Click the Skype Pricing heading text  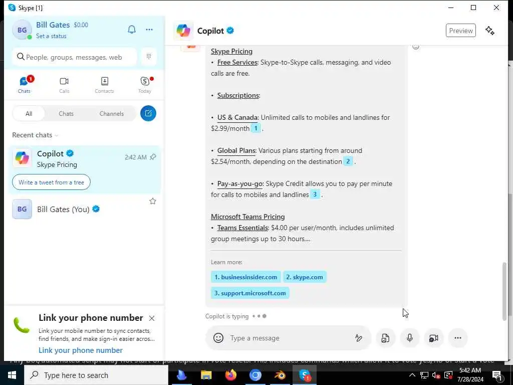[231, 52]
